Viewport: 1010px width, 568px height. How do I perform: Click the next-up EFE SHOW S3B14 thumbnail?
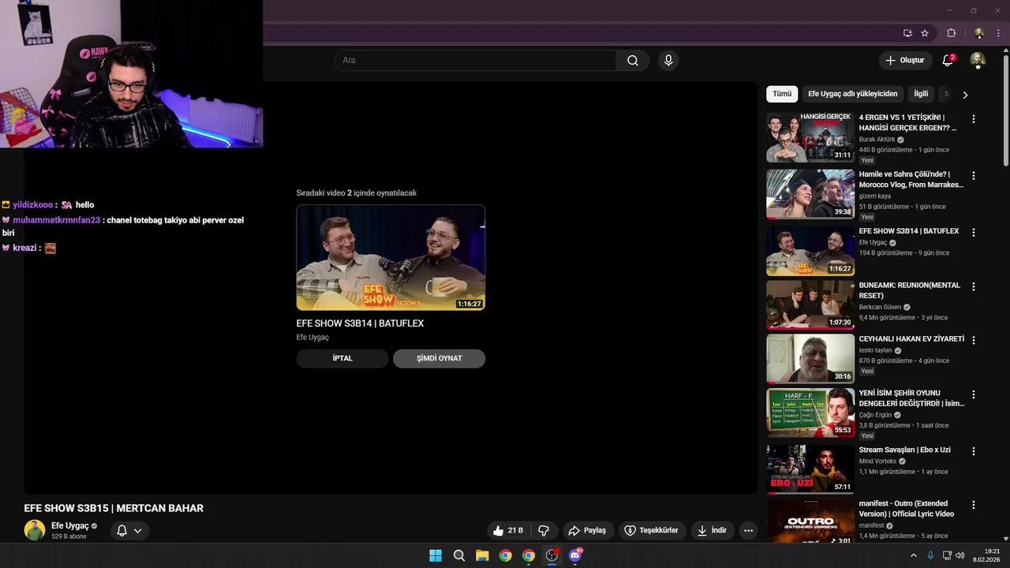(x=391, y=257)
